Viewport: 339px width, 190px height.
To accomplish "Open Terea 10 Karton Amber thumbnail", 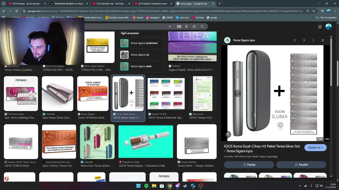I will pos(93,94).
